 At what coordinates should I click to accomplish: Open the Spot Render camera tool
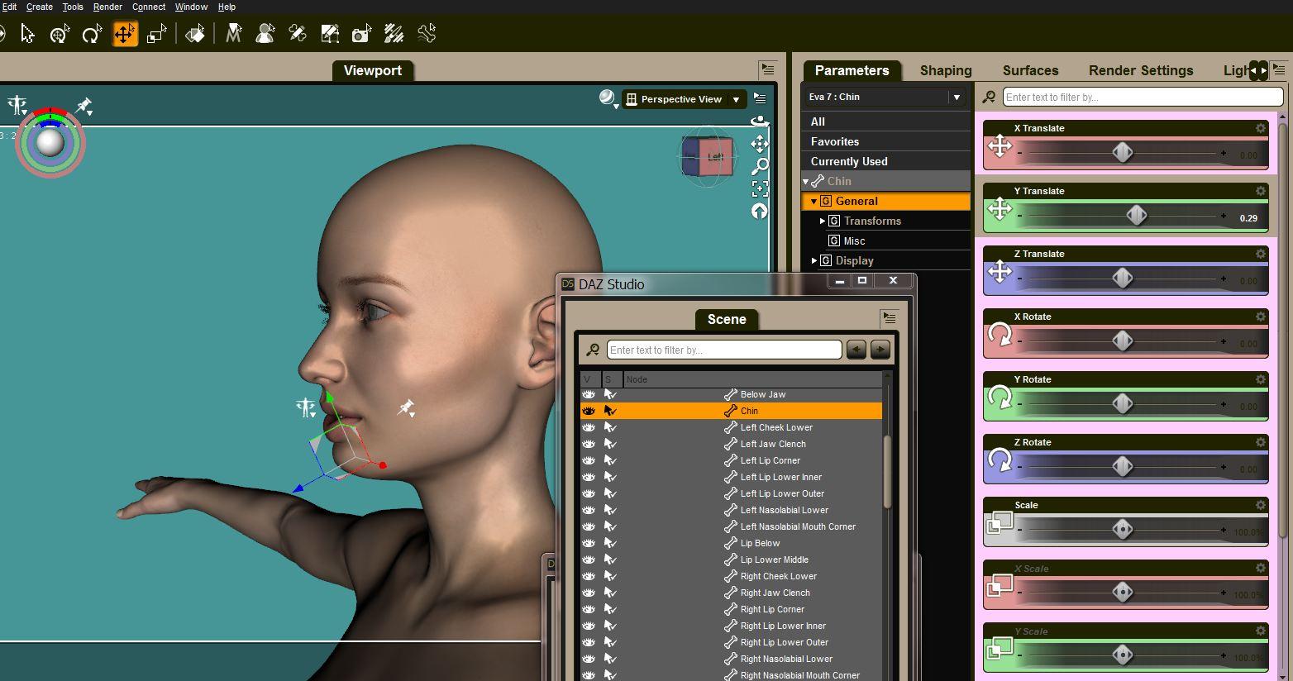361,34
